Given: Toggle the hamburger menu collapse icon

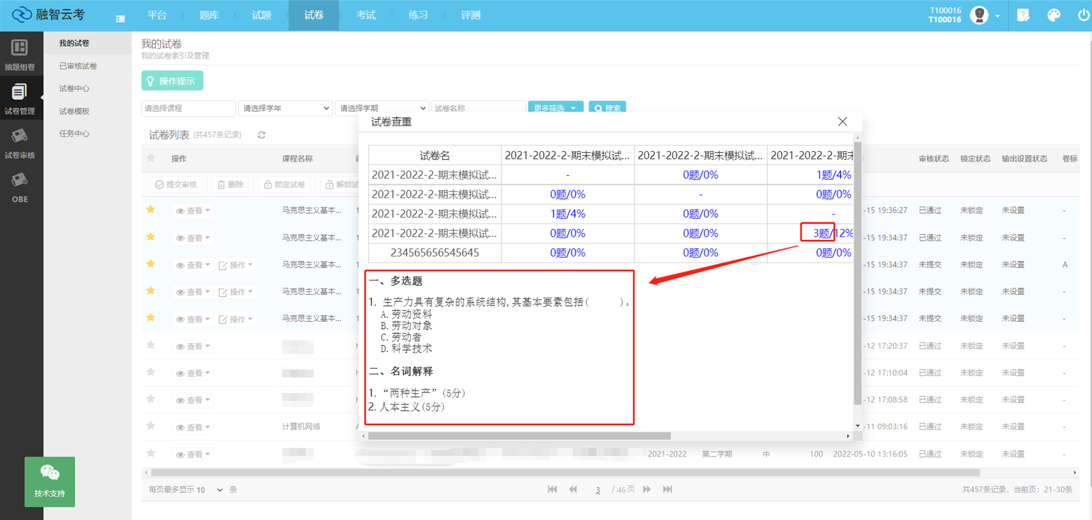Looking at the screenshot, I should point(120,18).
